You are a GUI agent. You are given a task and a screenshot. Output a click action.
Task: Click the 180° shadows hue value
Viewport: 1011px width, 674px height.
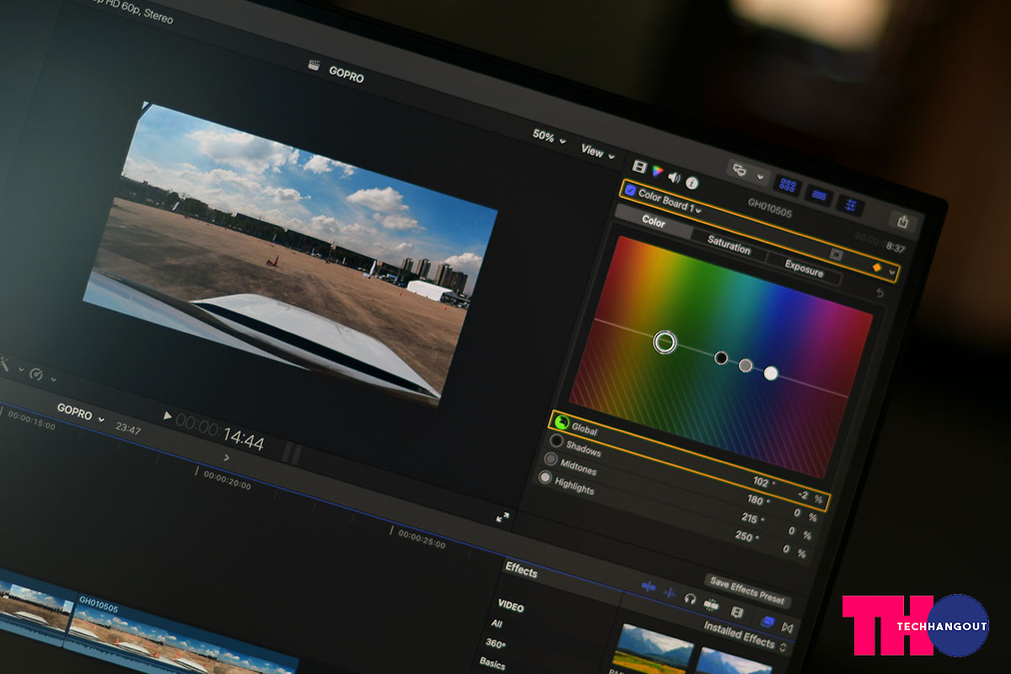pyautogui.click(x=755, y=500)
